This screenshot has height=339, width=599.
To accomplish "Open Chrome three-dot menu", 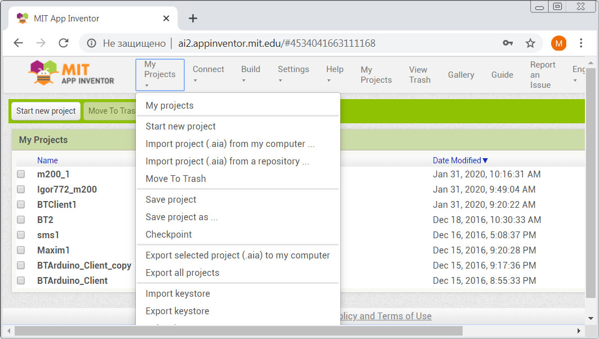I will click(x=581, y=43).
